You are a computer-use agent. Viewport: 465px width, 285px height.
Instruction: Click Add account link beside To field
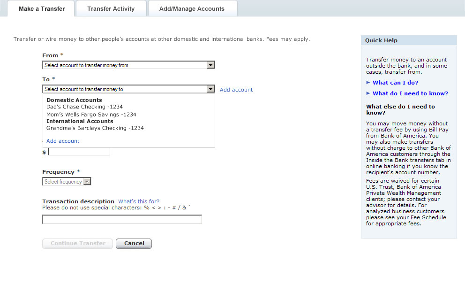pyautogui.click(x=236, y=90)
